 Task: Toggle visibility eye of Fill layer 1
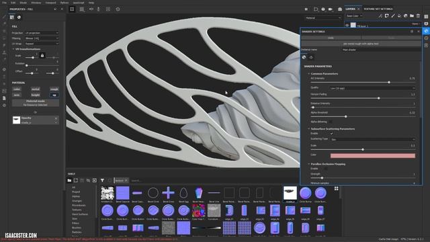click(x=347, y=26)
